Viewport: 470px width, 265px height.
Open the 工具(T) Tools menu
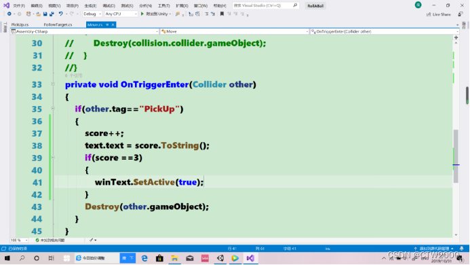(163, 5)
